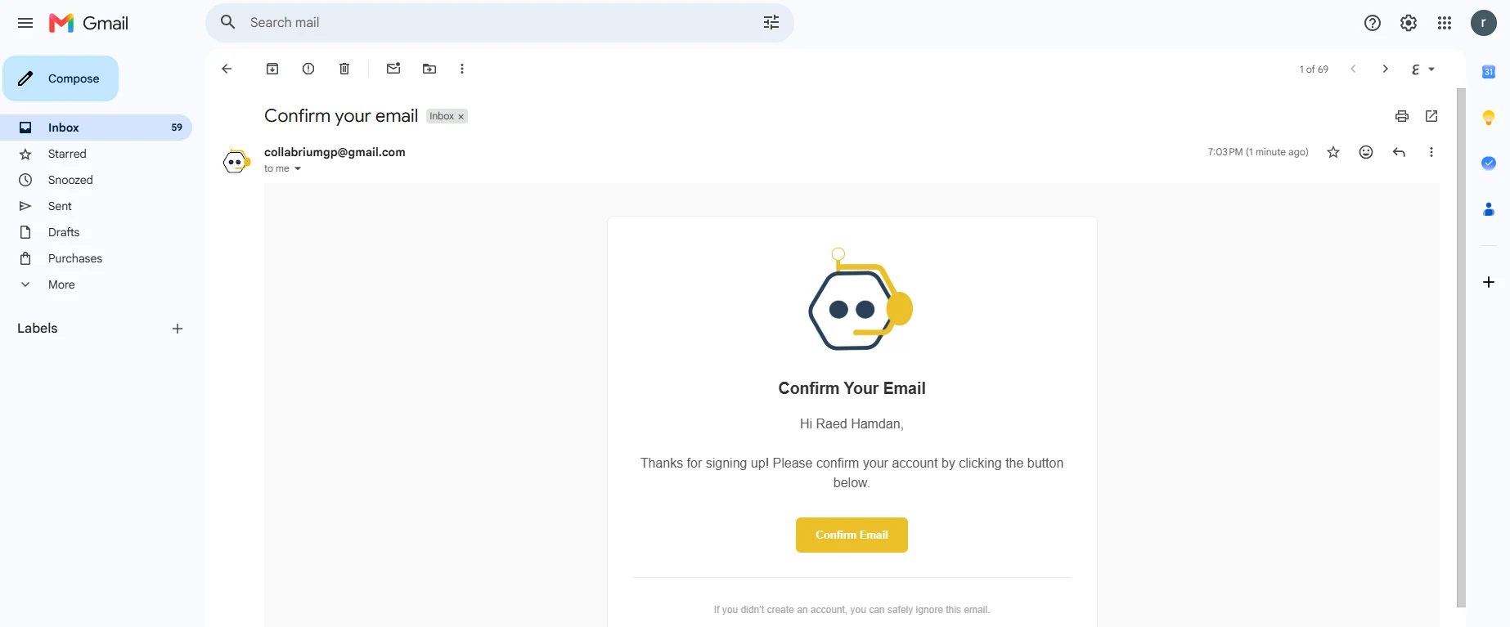Mark the email as unread
Viewport: 1510px width, 627px height.
coord(393,69)
